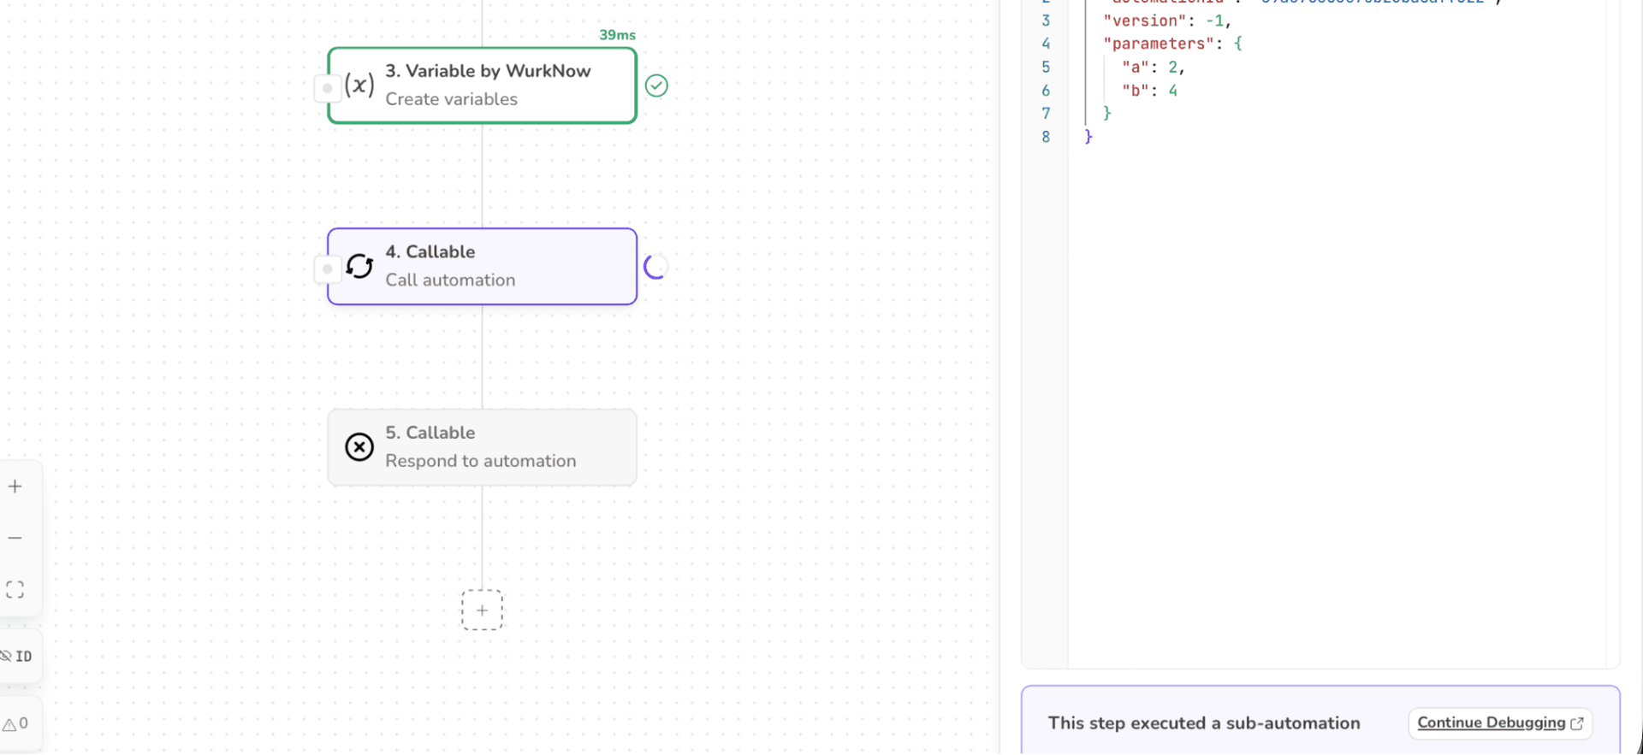
Task: Click the variable (x) icon on step 3
Action: pyautogui.click(x=359, y=86)
